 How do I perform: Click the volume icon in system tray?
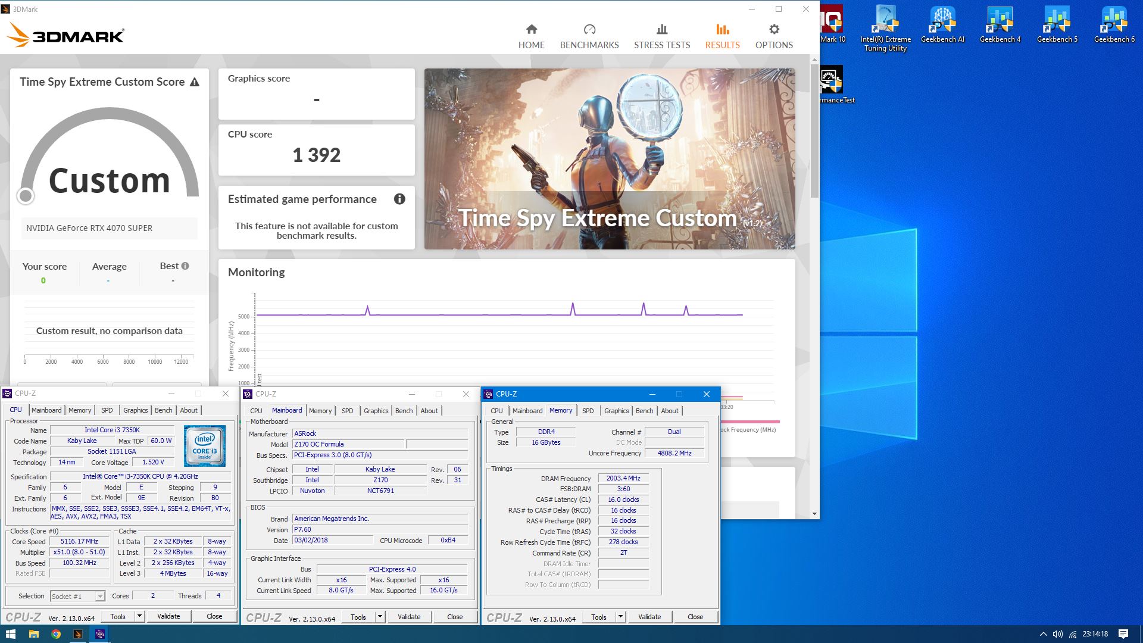(x=1058, y=634)
